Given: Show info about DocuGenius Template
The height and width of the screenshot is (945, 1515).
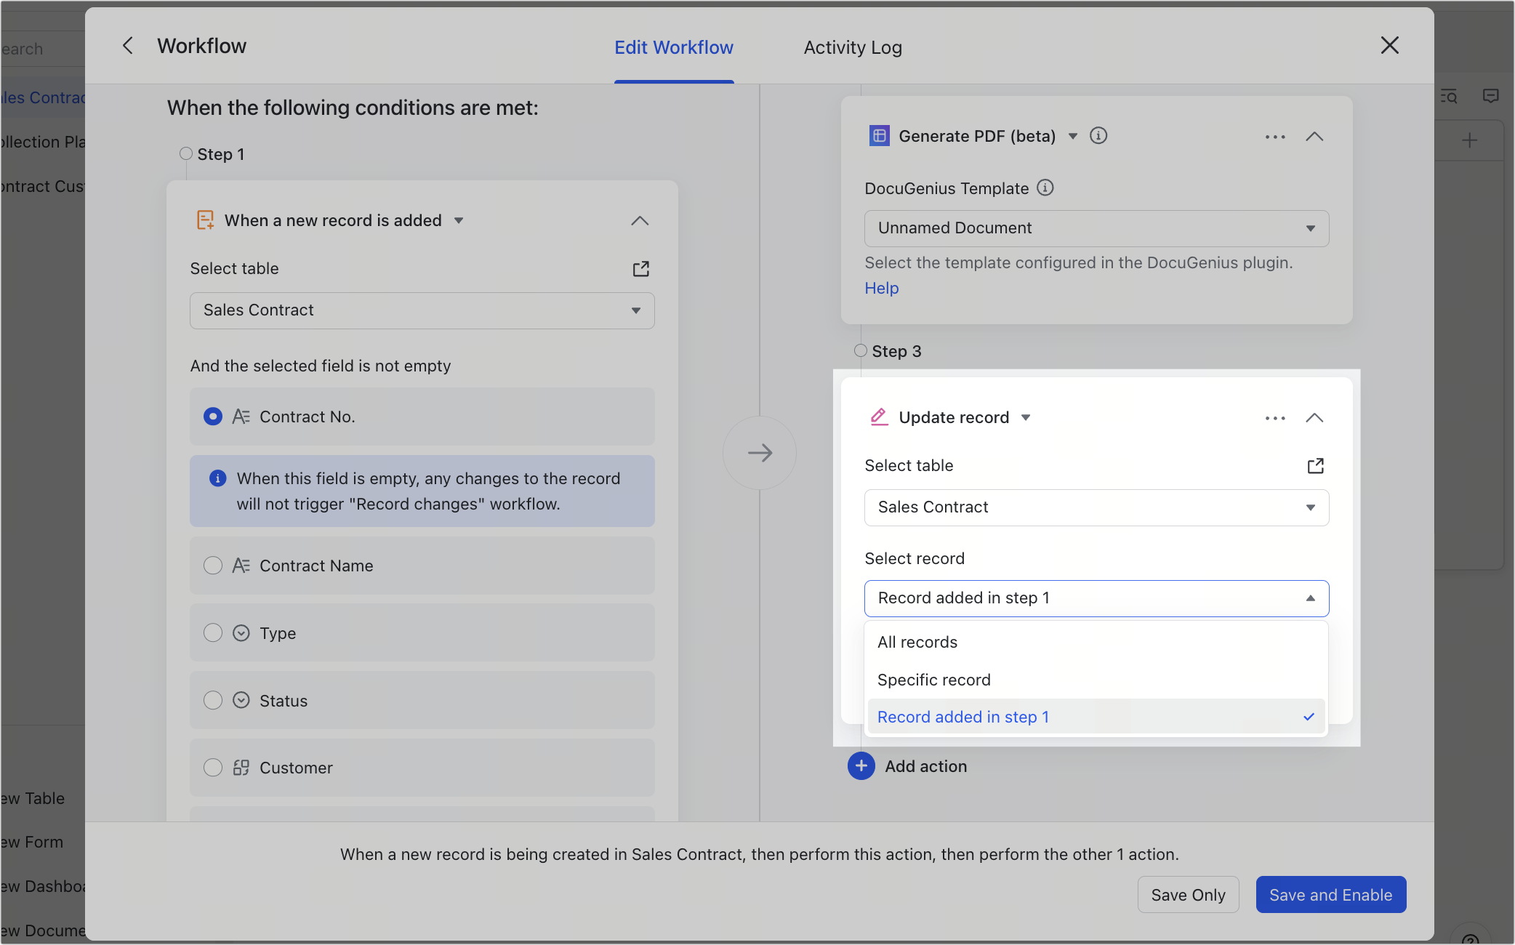Looking at the screenshot, I should point(1045,188).
